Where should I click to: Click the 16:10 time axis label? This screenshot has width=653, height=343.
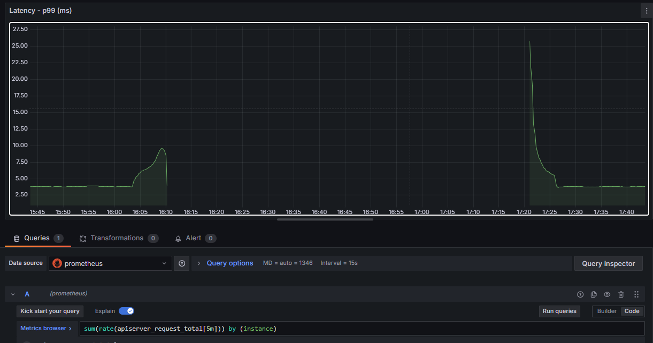pyautogui.click(x=166, y=212)
